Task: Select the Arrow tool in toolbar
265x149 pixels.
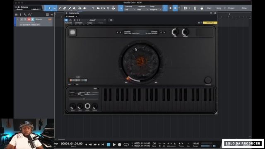Action: point(50,8)
